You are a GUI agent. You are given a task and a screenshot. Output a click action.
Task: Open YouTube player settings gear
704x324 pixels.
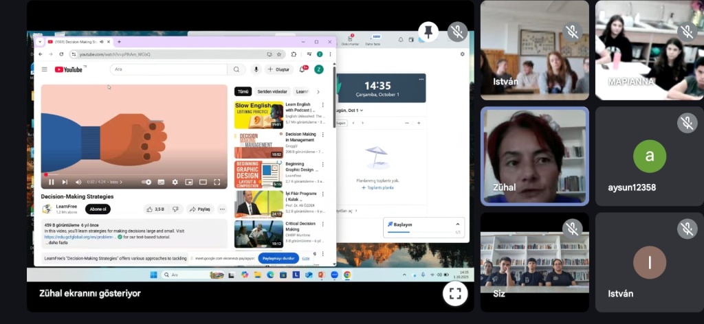pyautogui.click(x=175, y=182)
